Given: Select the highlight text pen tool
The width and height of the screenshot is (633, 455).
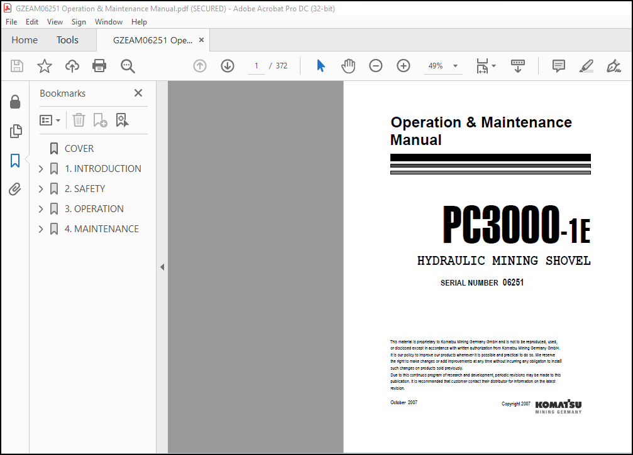Looking at the screenshot, I should 586,66.
